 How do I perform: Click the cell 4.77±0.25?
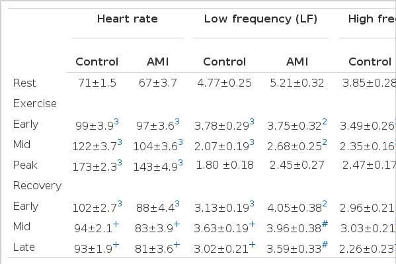pos(225,83)
